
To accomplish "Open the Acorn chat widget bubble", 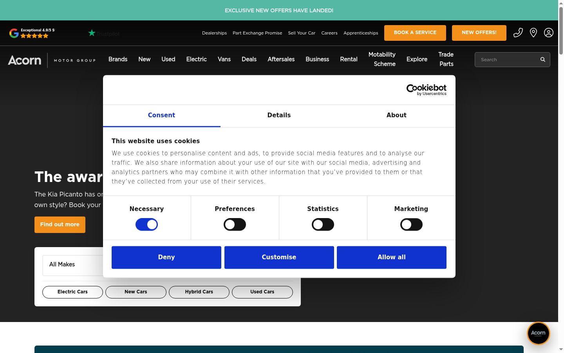I will 539,333.
